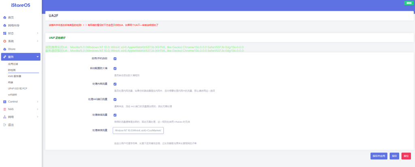
Task: Click the 首页 home icon in sidebar
Action: [x=5, y=18]
